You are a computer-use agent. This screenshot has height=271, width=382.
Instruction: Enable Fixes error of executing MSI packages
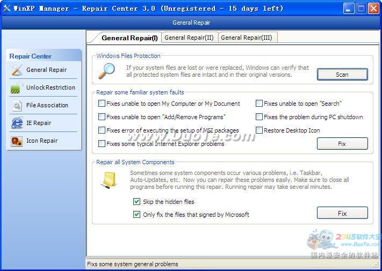click(102, 130)
